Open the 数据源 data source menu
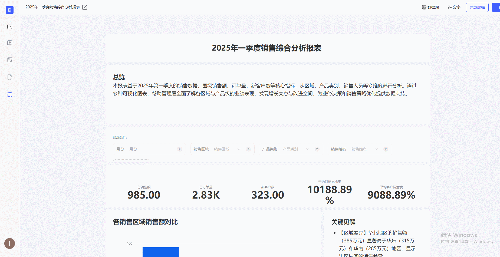The image size is (500, 257). pos(430,7)
